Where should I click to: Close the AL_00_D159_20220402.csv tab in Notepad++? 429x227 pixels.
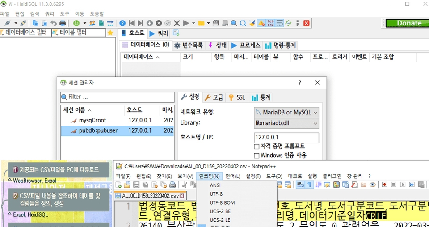click(x=182, y=196)
